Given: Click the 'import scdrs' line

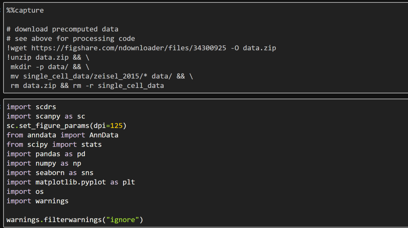Looking at the screenshot, I should tap(31, 107).
